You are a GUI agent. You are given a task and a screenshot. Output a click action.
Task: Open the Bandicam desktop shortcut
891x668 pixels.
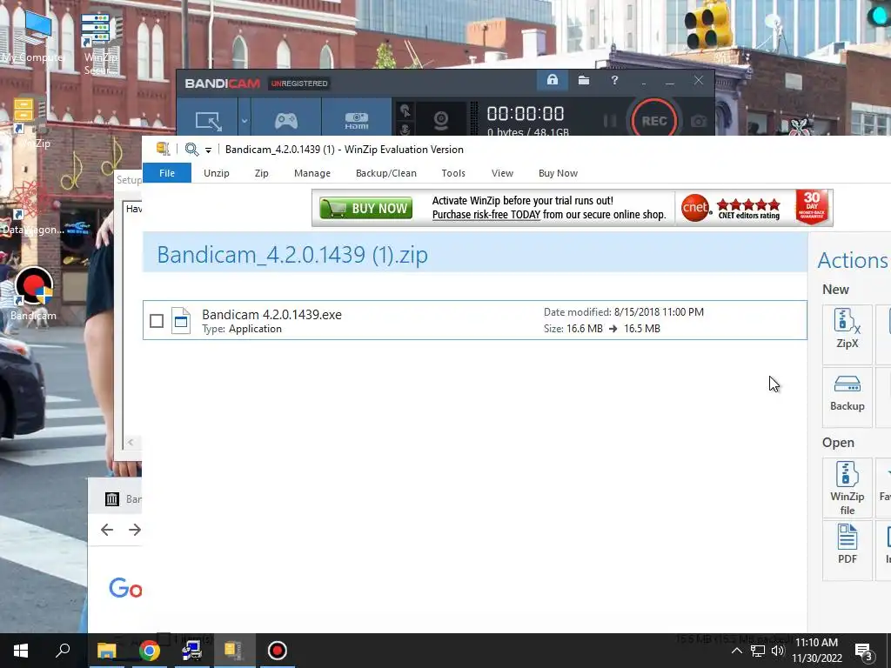(34, 294)
